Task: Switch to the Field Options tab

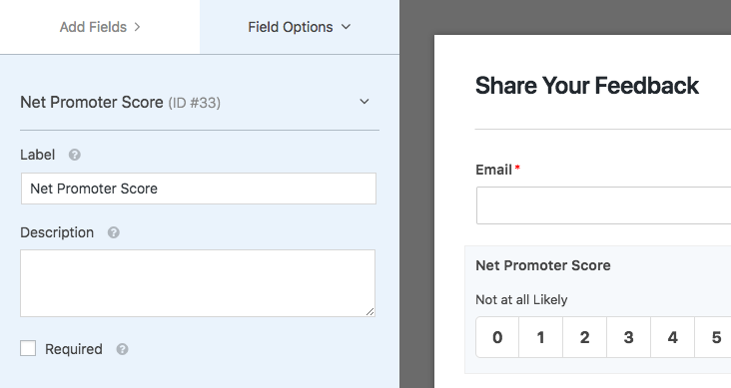Action: pyautogui.click(x=300, y=27)
